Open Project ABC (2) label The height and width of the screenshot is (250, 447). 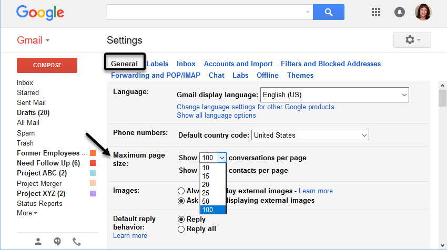pos(42,173)
